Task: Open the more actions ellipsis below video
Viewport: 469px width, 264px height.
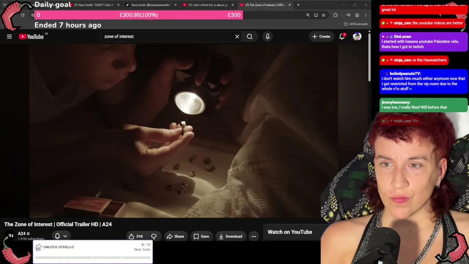Action: click(x=254, y=236)
